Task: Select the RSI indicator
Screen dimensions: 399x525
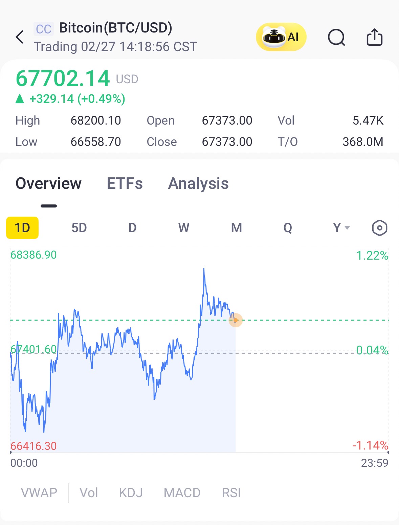Action: (231, 493)
